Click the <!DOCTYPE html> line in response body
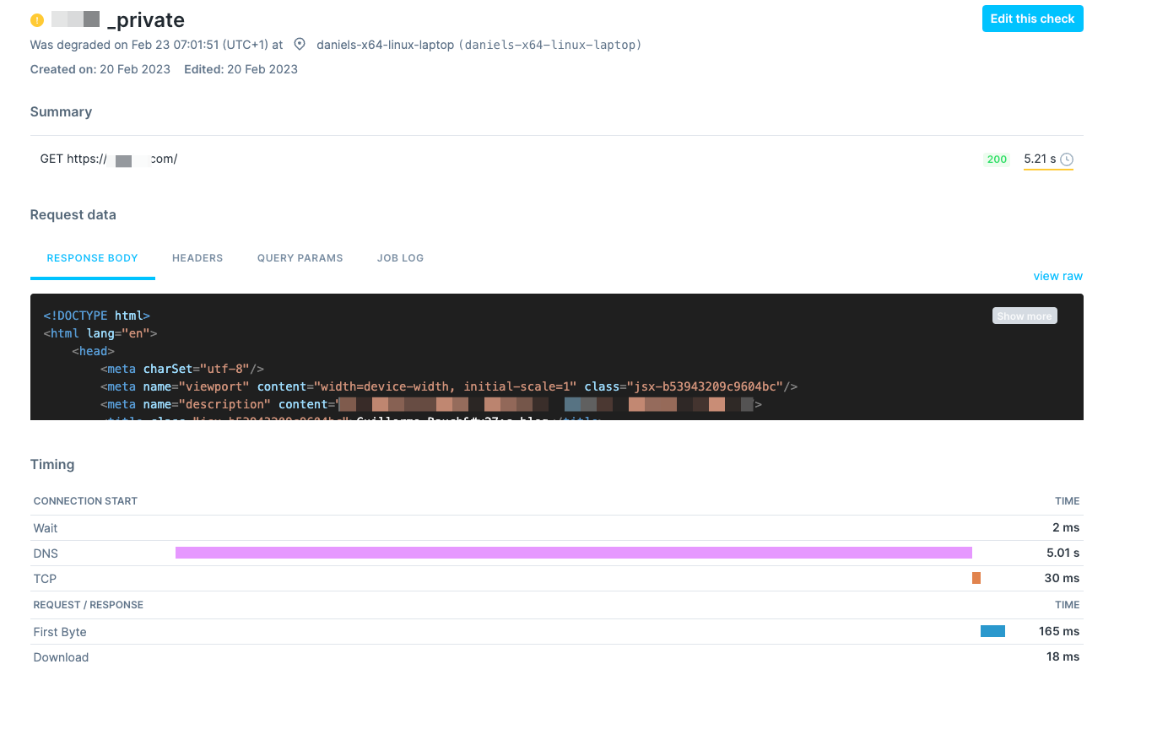The image size is (1168, 756). [97, 316]
